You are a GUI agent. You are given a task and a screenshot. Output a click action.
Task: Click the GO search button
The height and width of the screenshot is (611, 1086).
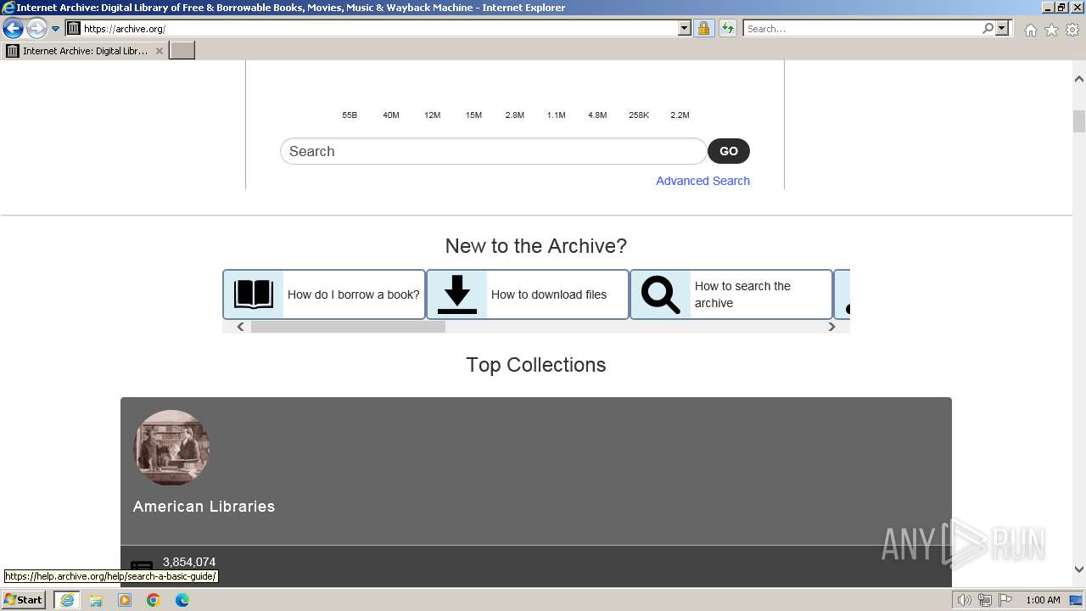[729, 151]
